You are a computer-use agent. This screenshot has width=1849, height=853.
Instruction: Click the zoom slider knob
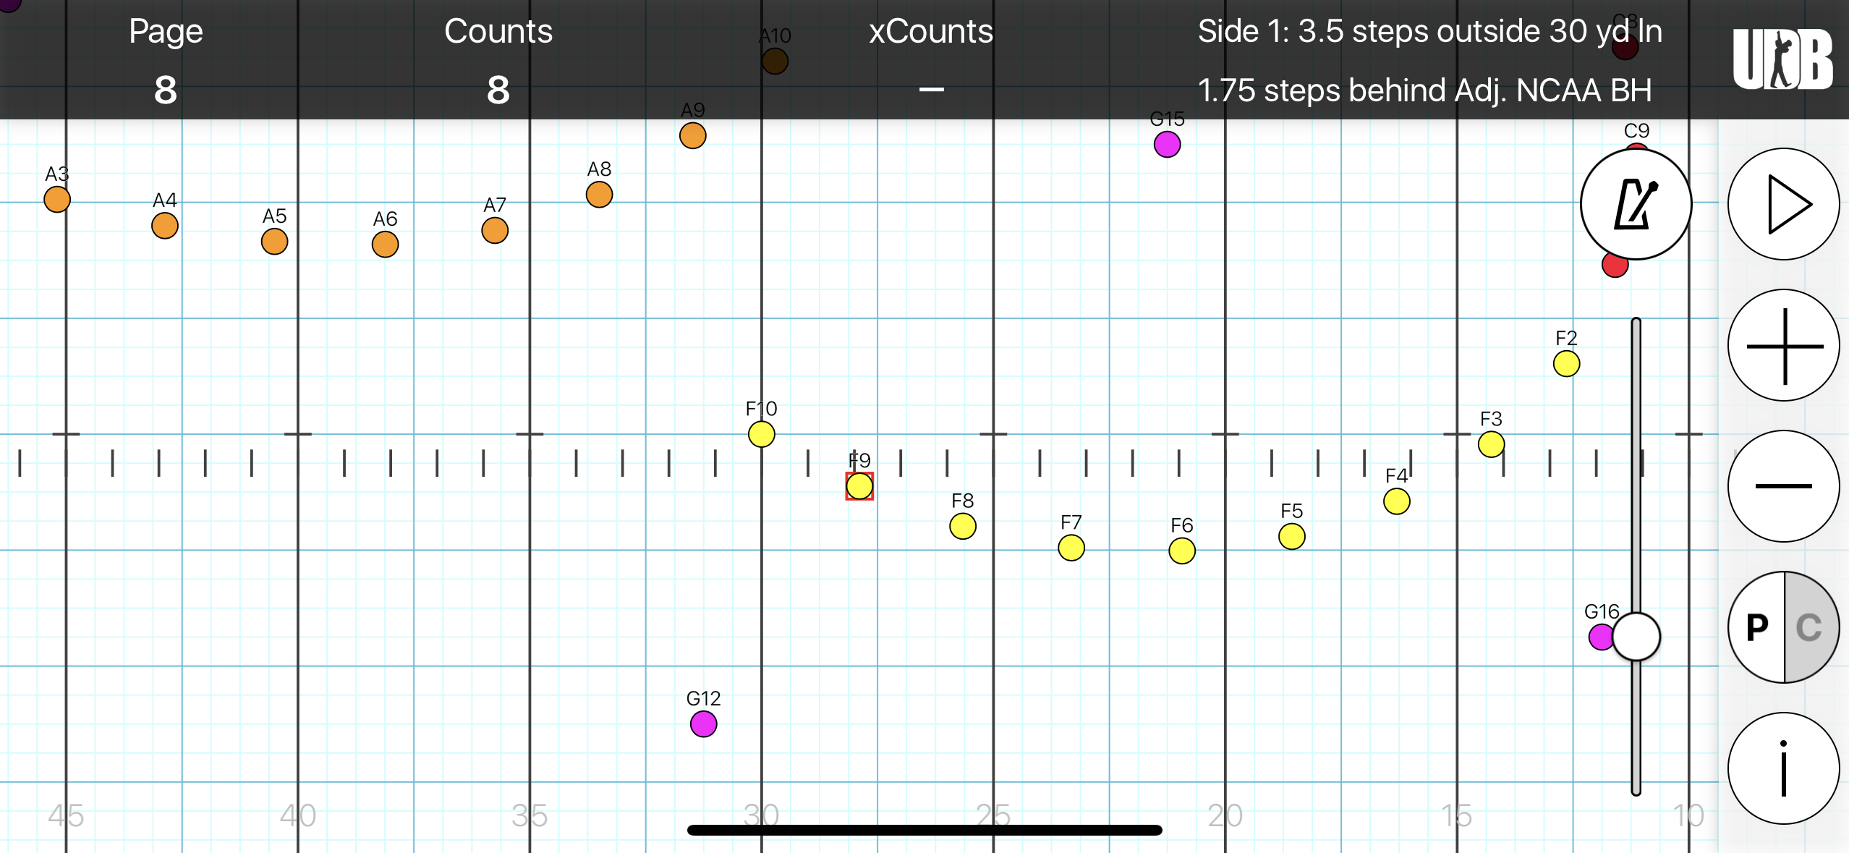point(1636,637)
